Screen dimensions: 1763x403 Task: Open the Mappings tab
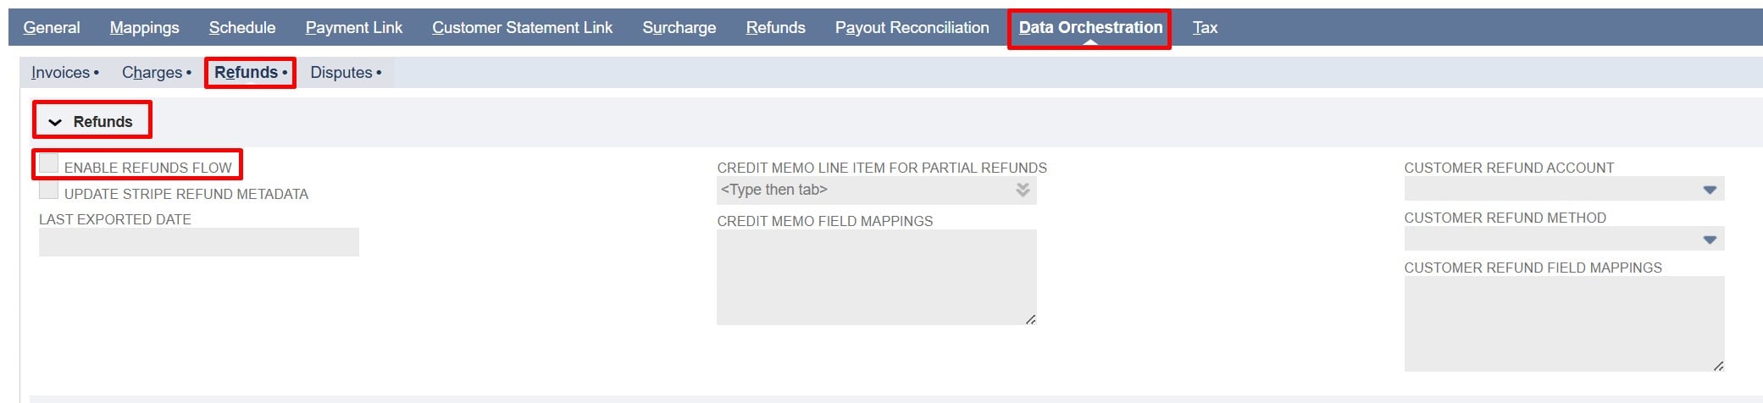pyautogui.click(x=145, y=28)
